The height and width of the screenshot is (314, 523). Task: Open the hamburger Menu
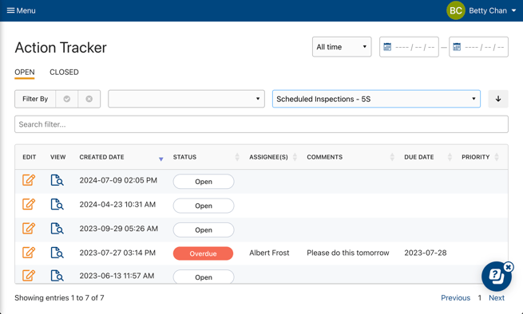21,10
